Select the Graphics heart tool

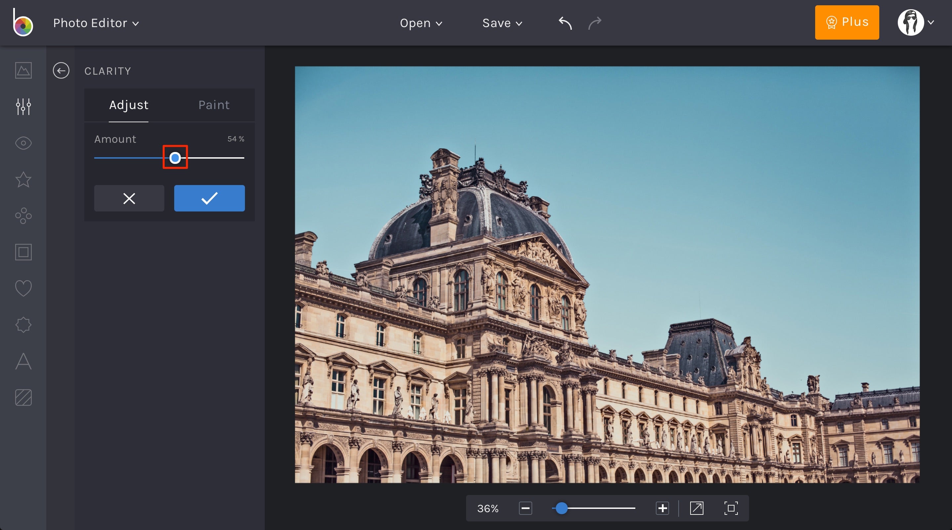23,288
